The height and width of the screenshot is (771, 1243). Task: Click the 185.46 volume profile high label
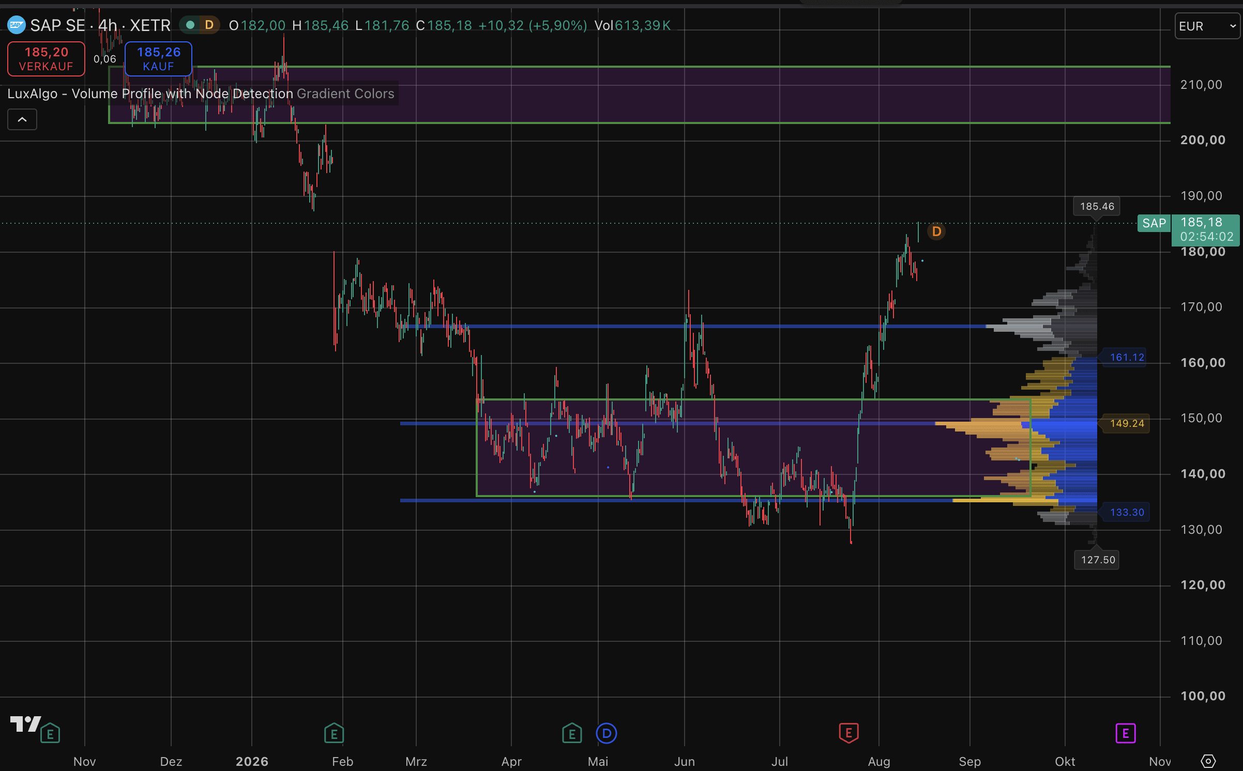point(1097,206)
